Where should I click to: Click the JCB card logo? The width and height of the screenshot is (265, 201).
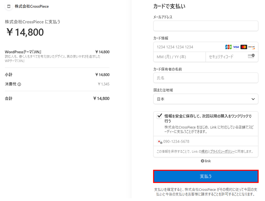click(x=228, y=47)
